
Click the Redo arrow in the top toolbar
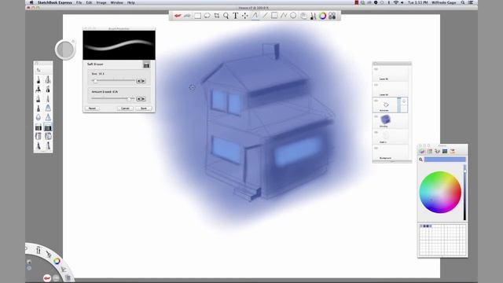click(187, 16)
